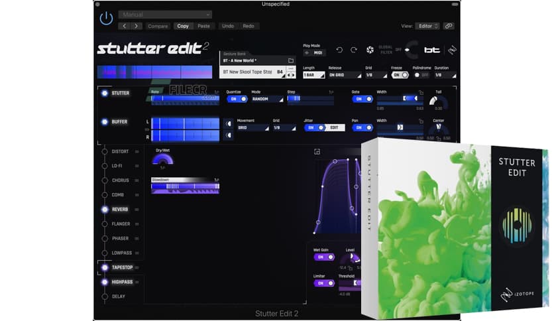Click the Compare button
This screenshot has width=554, height=321.
tap(158, 26)
